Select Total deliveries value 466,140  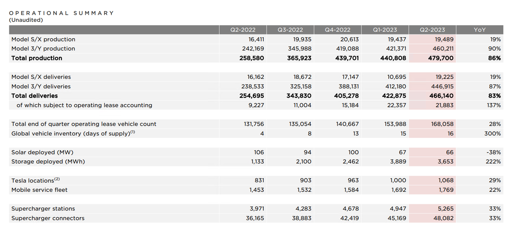point(442,96)
